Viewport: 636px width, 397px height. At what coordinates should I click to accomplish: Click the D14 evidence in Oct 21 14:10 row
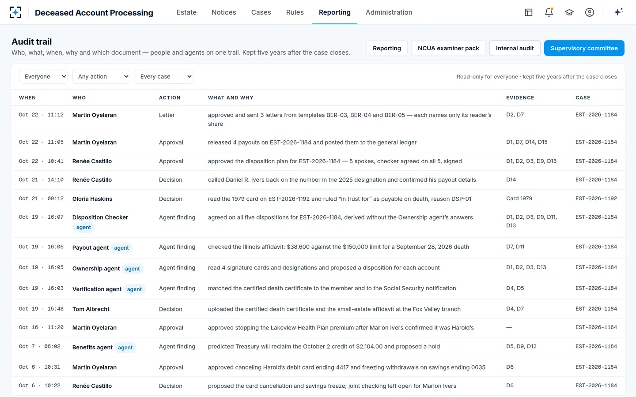point(511,180)
